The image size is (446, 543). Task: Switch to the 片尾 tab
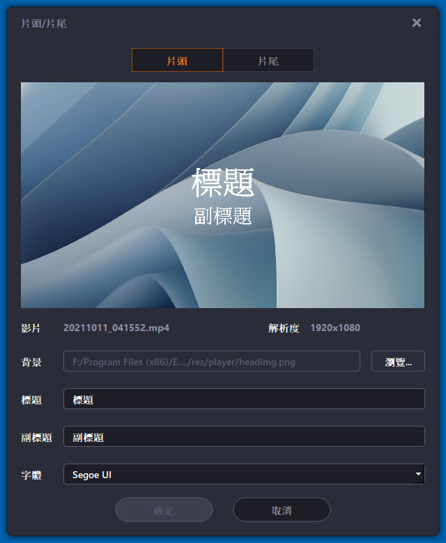[269, 60]
